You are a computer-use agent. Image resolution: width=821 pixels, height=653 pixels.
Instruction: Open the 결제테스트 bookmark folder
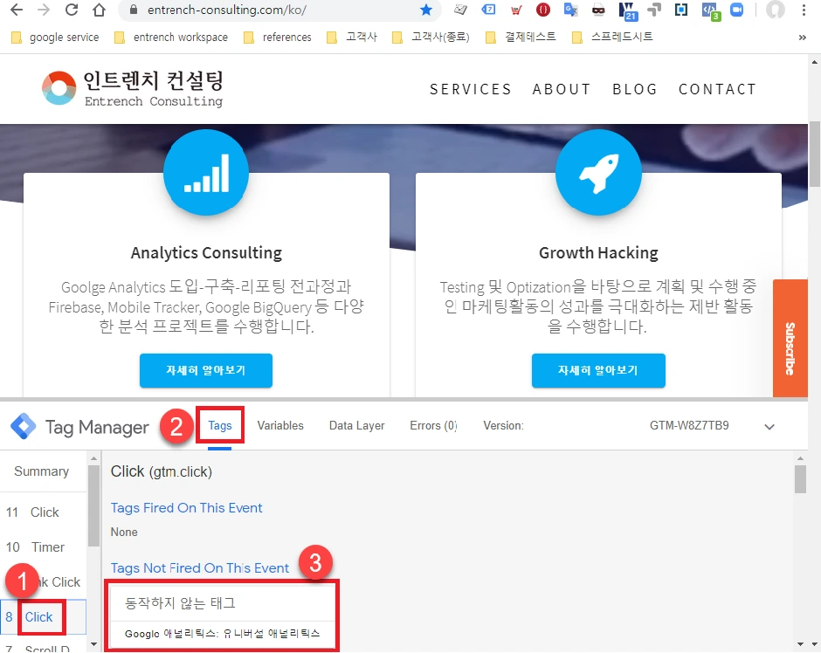coord(521,38)
